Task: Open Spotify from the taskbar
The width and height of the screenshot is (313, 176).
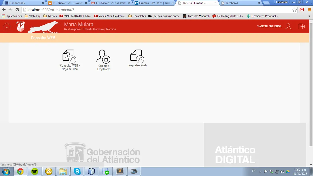Action: (x=35, y=172)
